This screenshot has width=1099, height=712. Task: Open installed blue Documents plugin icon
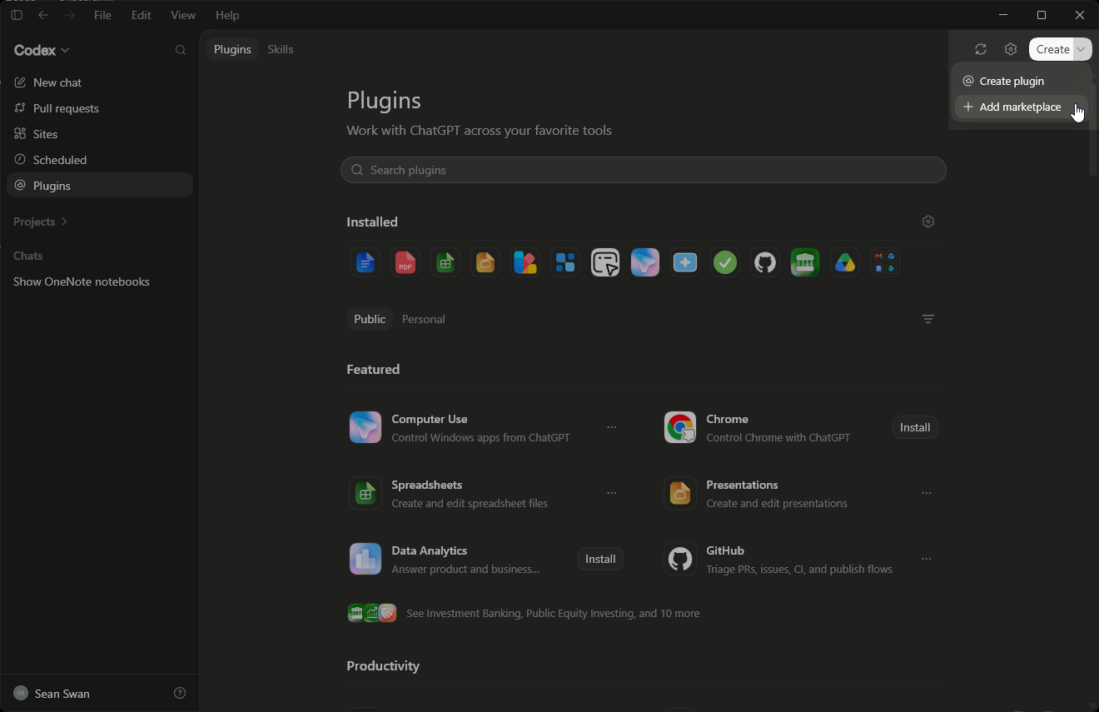(366, 263)
